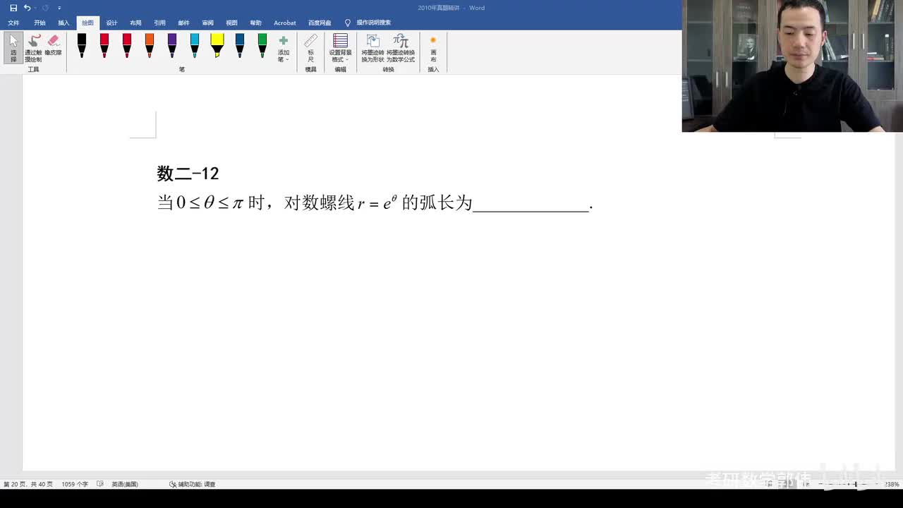The height and width of the screenshot is (508, 903).
Task: Open the 邮件 ribbon tab
Action: [183, 23]
